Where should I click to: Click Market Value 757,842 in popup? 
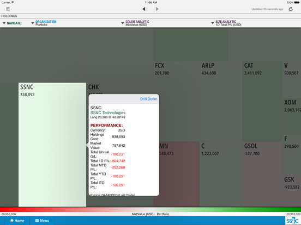pyautogui.click(x=118, y=146)
